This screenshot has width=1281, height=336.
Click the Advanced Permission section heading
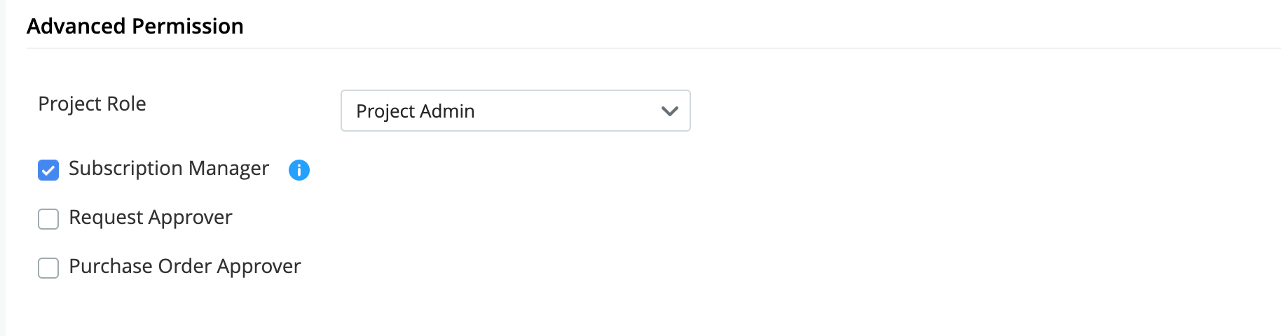(x=135, y=26)
